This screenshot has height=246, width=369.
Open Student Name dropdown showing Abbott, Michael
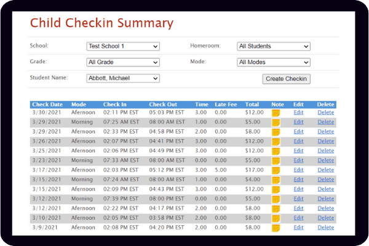pos(122,78)
